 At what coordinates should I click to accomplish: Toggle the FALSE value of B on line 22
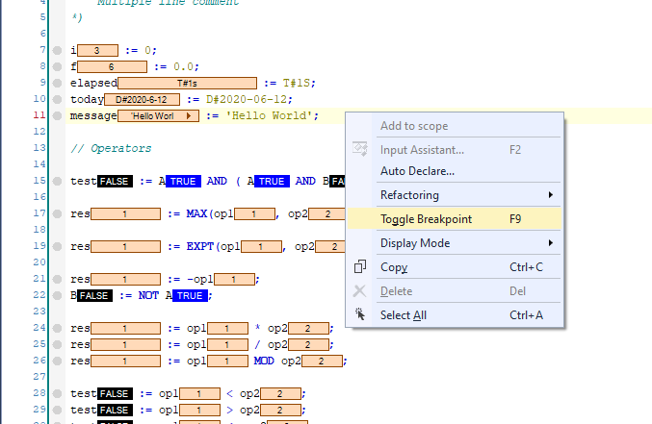coord(93,295)
